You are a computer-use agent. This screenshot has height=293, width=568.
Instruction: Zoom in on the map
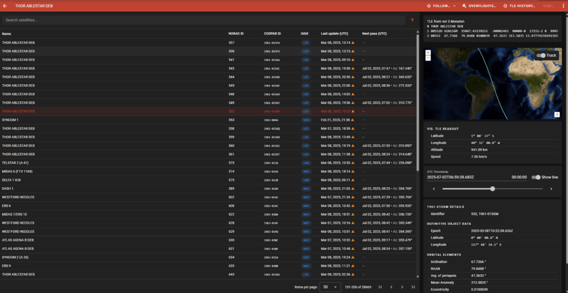coord(428,53)
